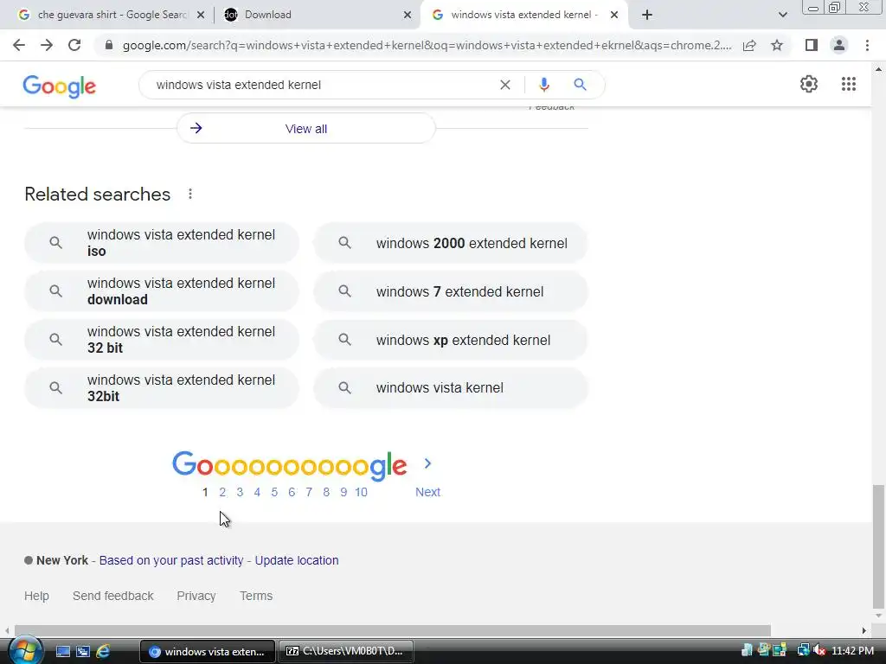Go to results page 9

[x=343, y=492]
